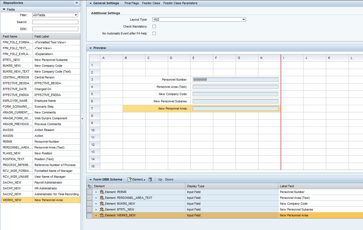The width and height of the screenshot is (363, 230).
Task: Click the Display Type column header
Action: coord(232,186)
